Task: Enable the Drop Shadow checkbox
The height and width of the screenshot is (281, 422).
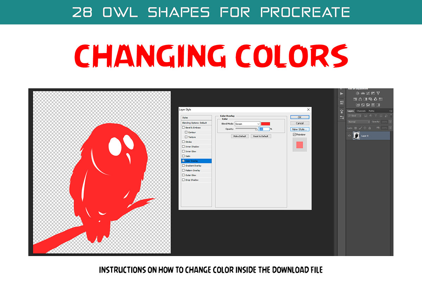Action: (x=183, y=180)
